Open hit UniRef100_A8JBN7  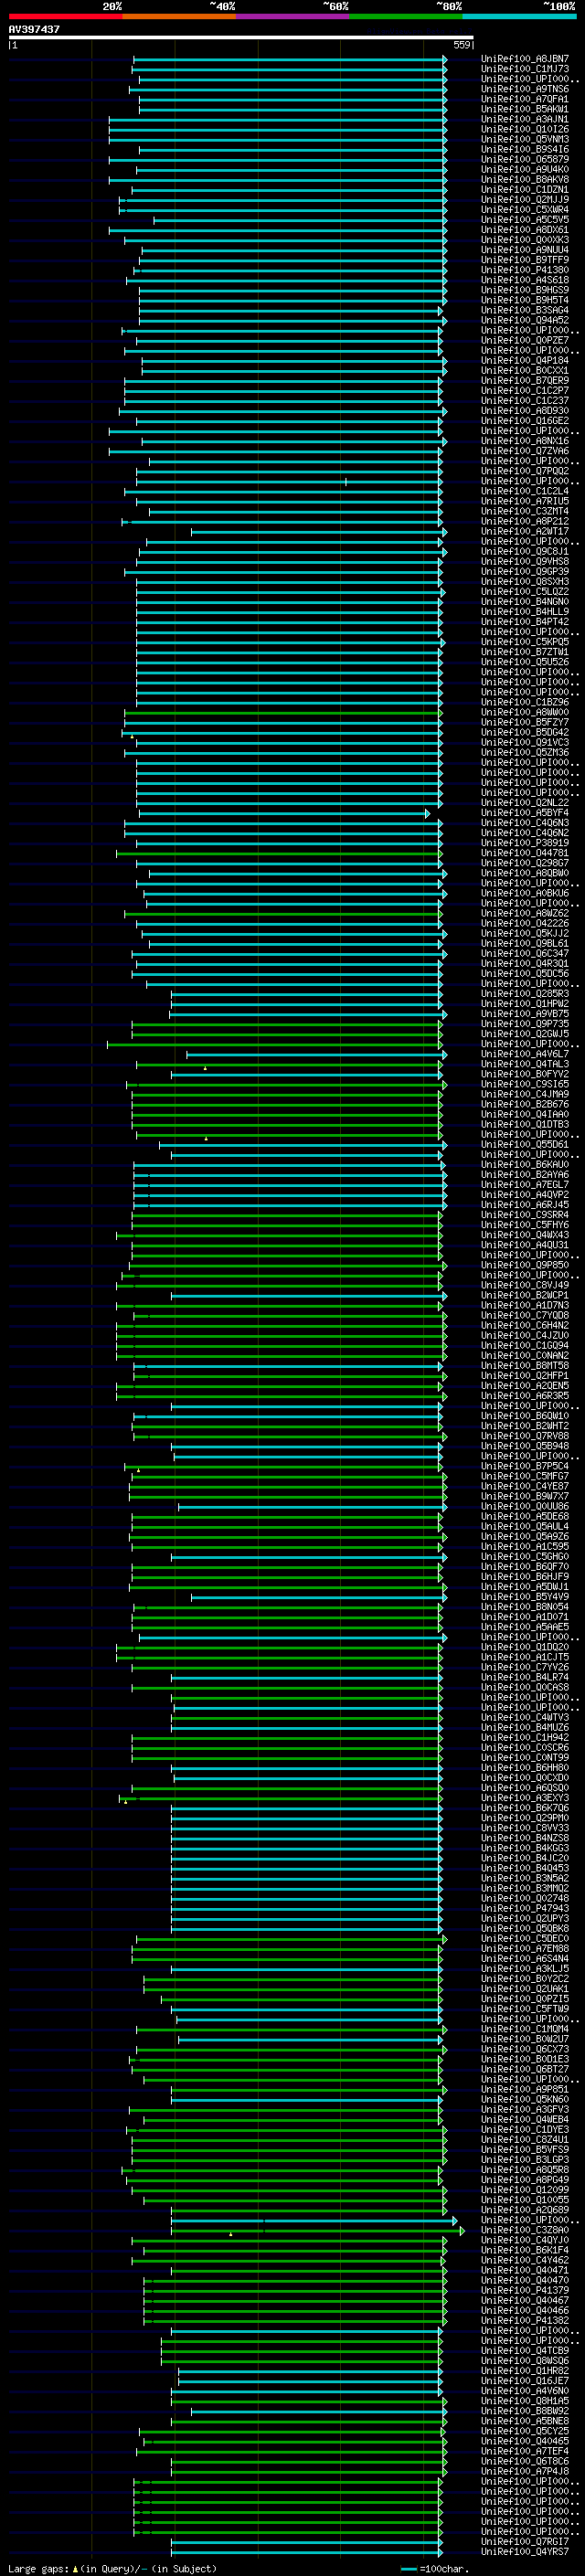525,59
